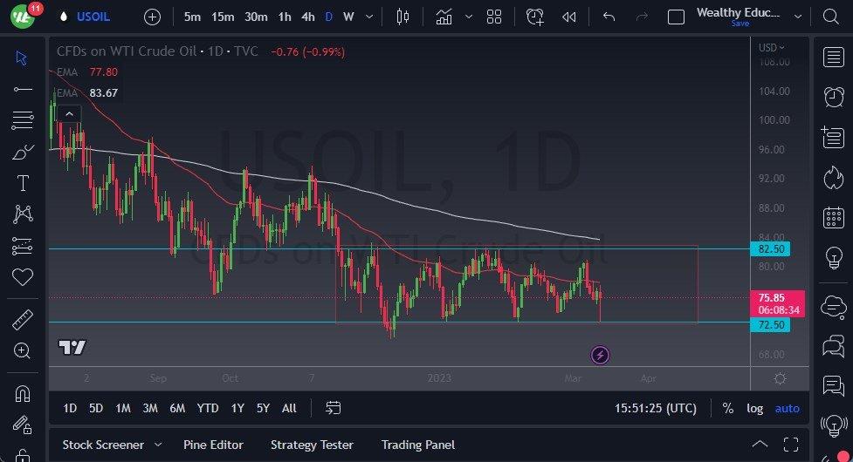Screen dimensions: 853x462
Task: Set the chart range to YTD
Action: pyautogui.click(x=208, y=408)
